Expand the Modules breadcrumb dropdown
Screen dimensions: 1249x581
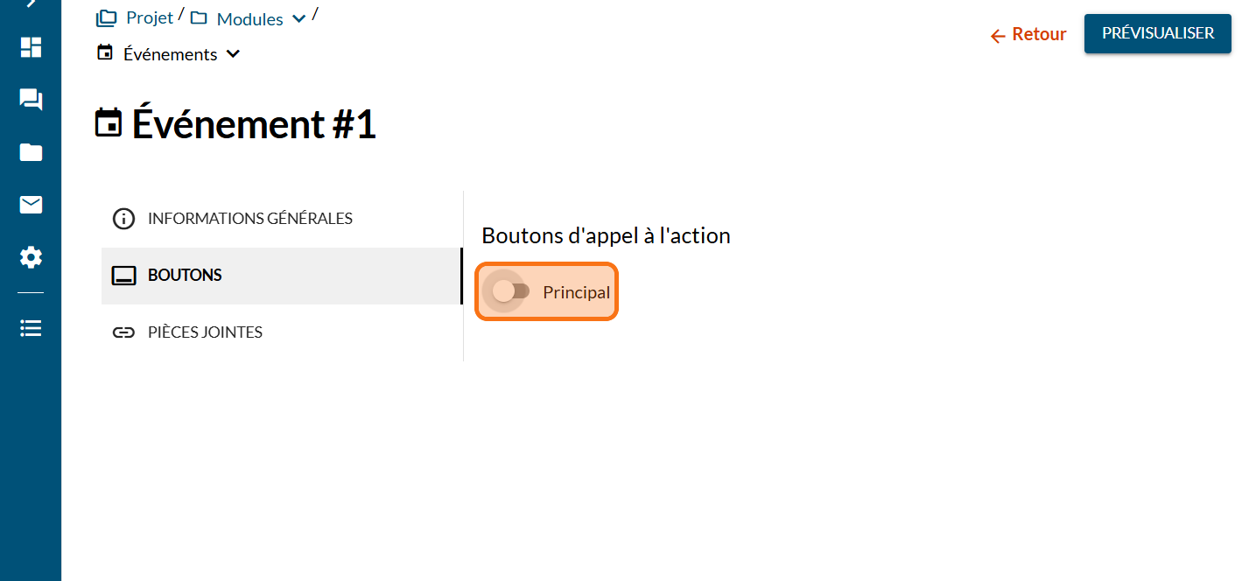point(298,19)
